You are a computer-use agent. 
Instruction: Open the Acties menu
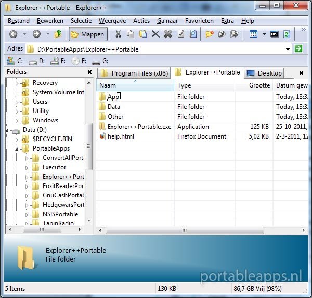141,21
